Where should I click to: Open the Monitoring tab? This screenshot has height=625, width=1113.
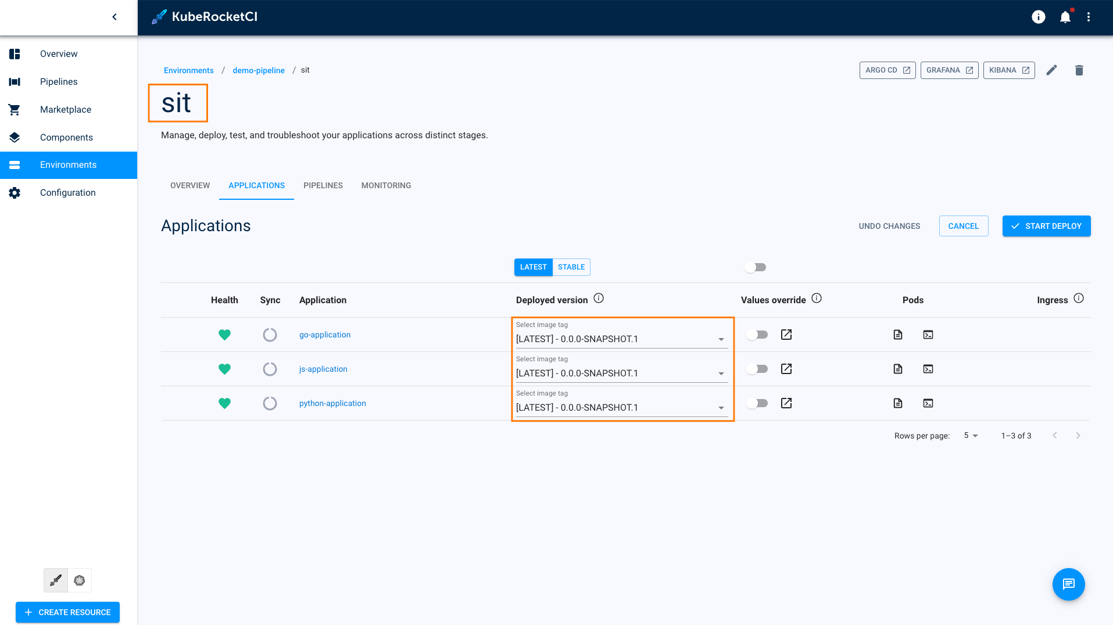tap(386, 185)
